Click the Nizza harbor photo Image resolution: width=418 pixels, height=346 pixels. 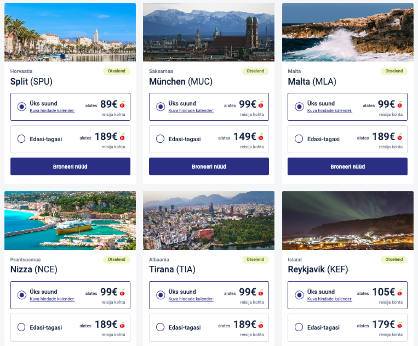coord(70,220)
